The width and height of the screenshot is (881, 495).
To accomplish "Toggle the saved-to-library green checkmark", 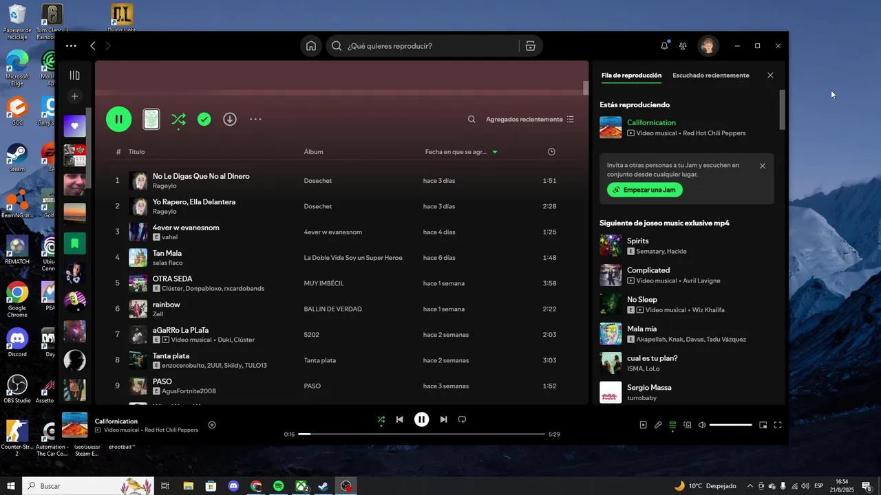I will point(204,119).
